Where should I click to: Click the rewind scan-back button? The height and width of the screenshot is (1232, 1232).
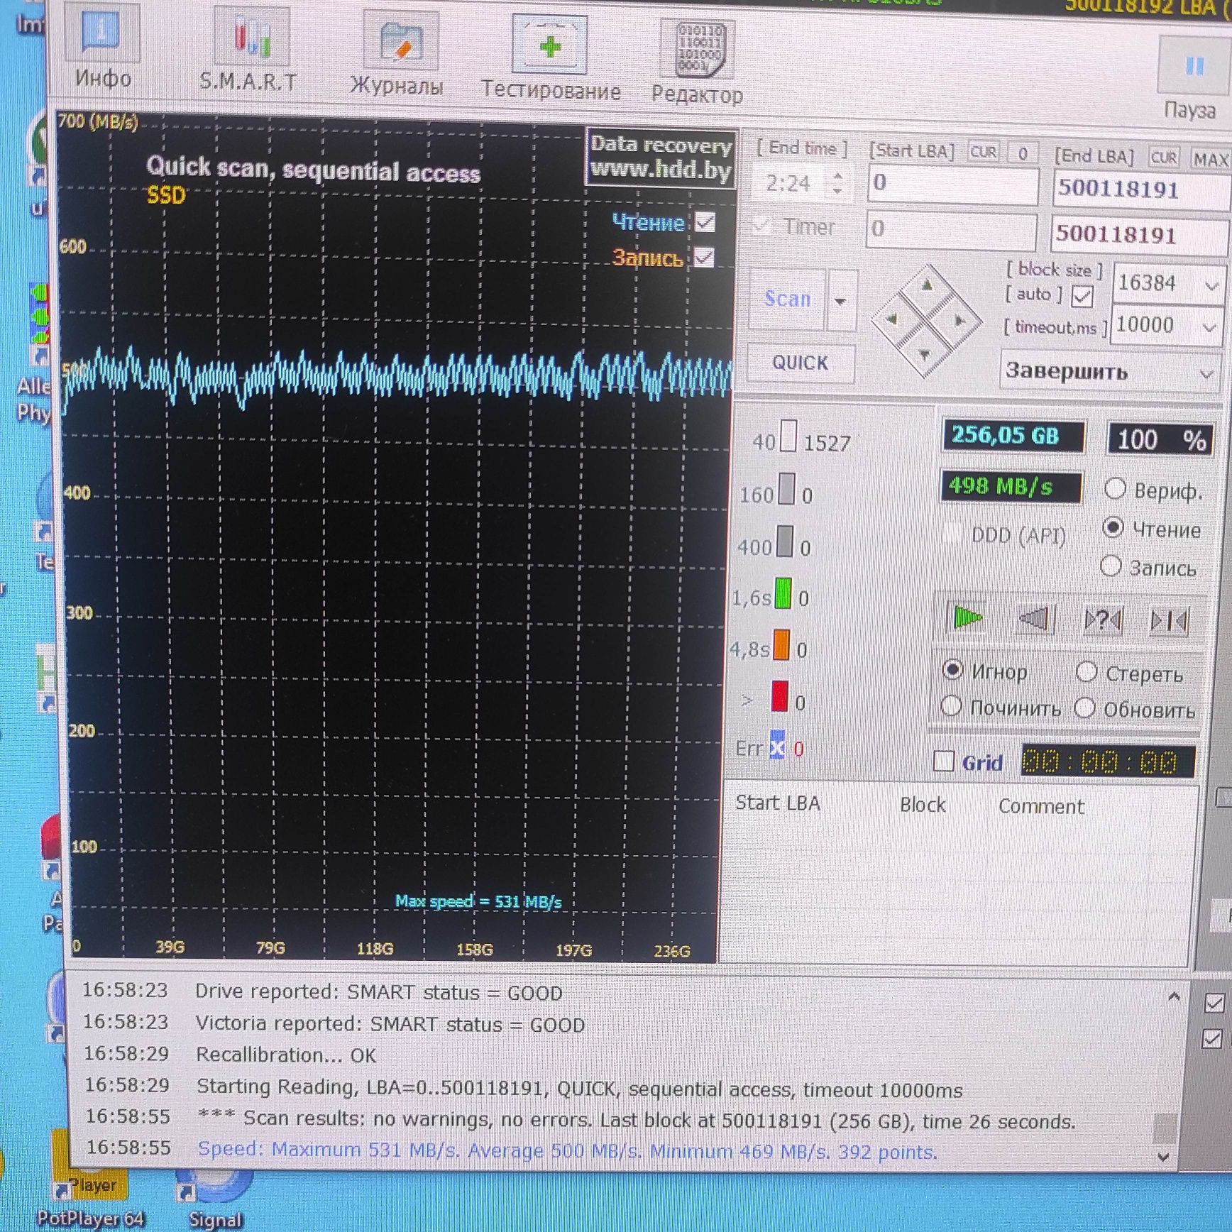click(1035, 620)
